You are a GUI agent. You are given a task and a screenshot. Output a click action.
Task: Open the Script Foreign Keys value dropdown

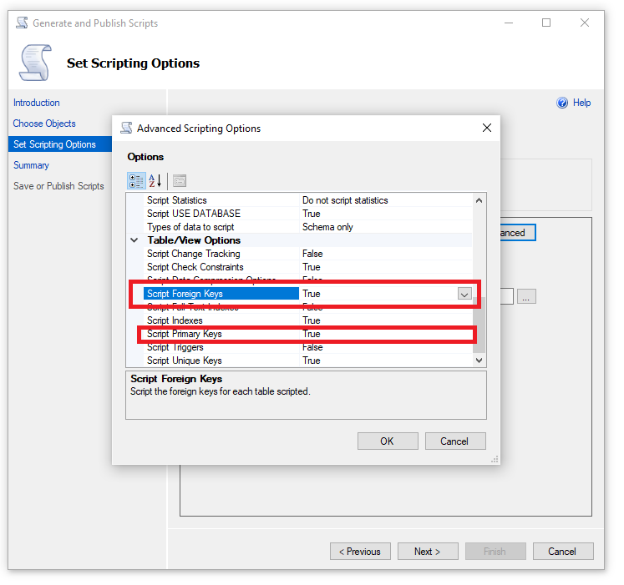(x=464, y=294)
